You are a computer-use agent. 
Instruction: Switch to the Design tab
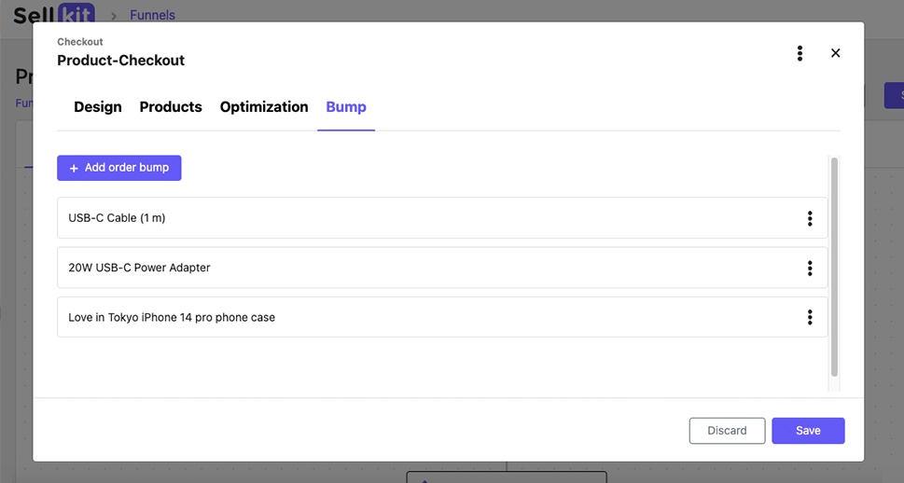pyautogui.click(x=98, y=107)
